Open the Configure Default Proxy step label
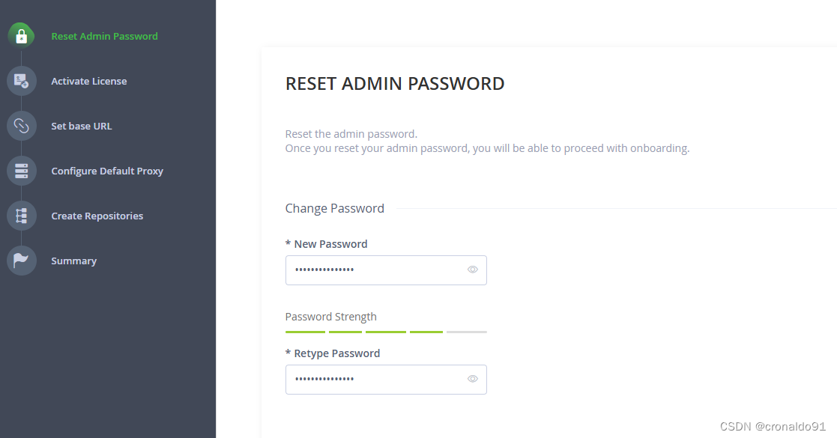Image resolution: width=837 pixels, height=438 pixels. (107, 171)
